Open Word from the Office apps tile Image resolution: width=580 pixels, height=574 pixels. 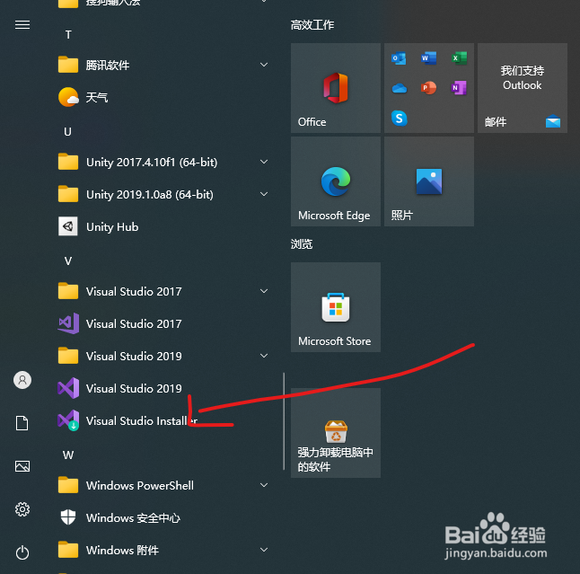(x=428, y=58)
